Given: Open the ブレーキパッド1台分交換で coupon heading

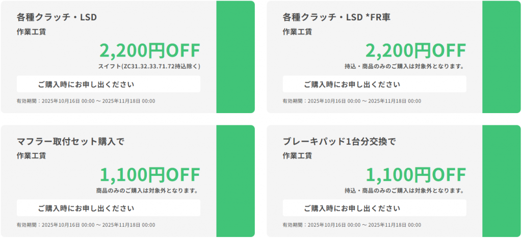Looking at the screenshot, I should click(339, 142).
